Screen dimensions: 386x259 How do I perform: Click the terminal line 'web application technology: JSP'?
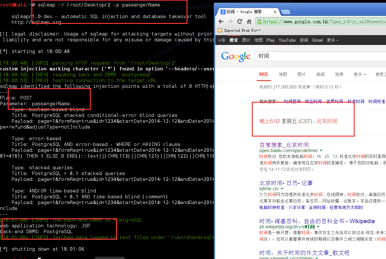coord(45,225)
